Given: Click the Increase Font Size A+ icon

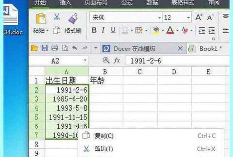Looking at the screenshot, I should pos(199,17).
